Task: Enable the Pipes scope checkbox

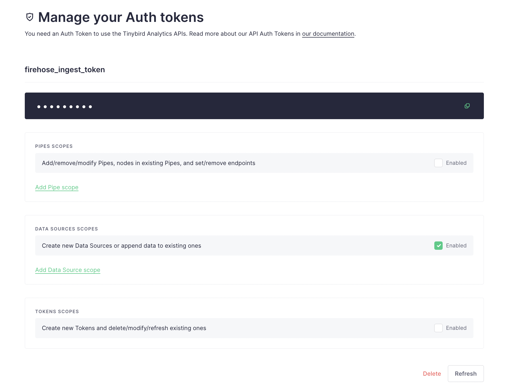Action: pyautogui.click(x=438, y=163)
